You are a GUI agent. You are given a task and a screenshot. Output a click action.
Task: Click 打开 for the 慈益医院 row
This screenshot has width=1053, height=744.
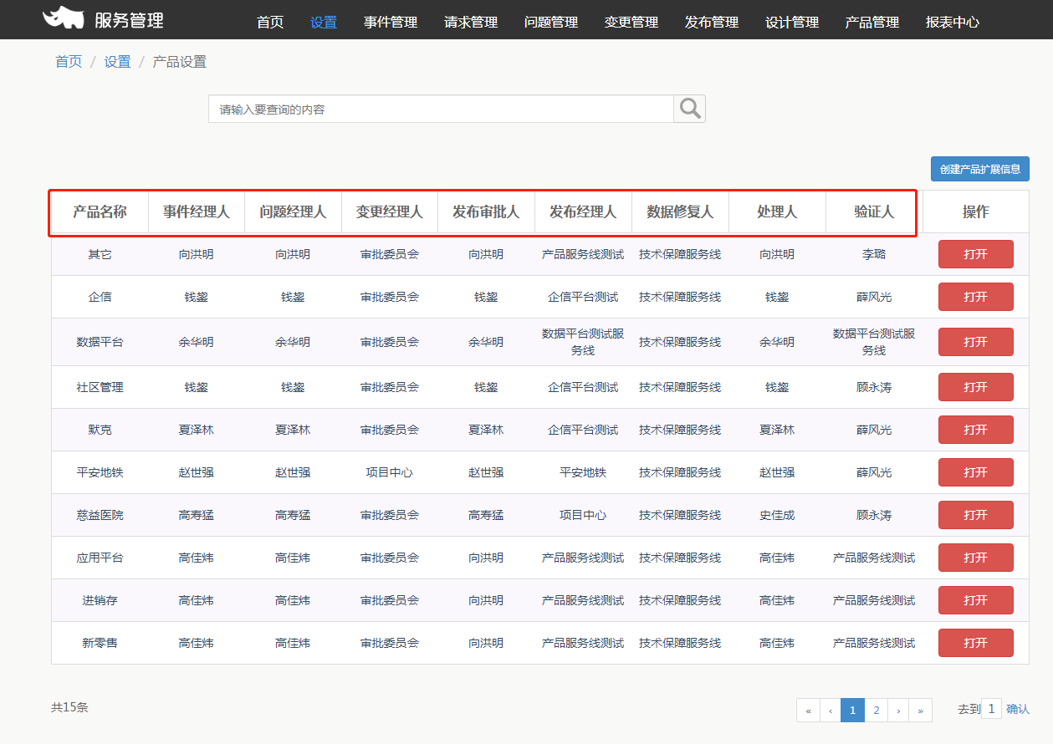click(976, 515)
